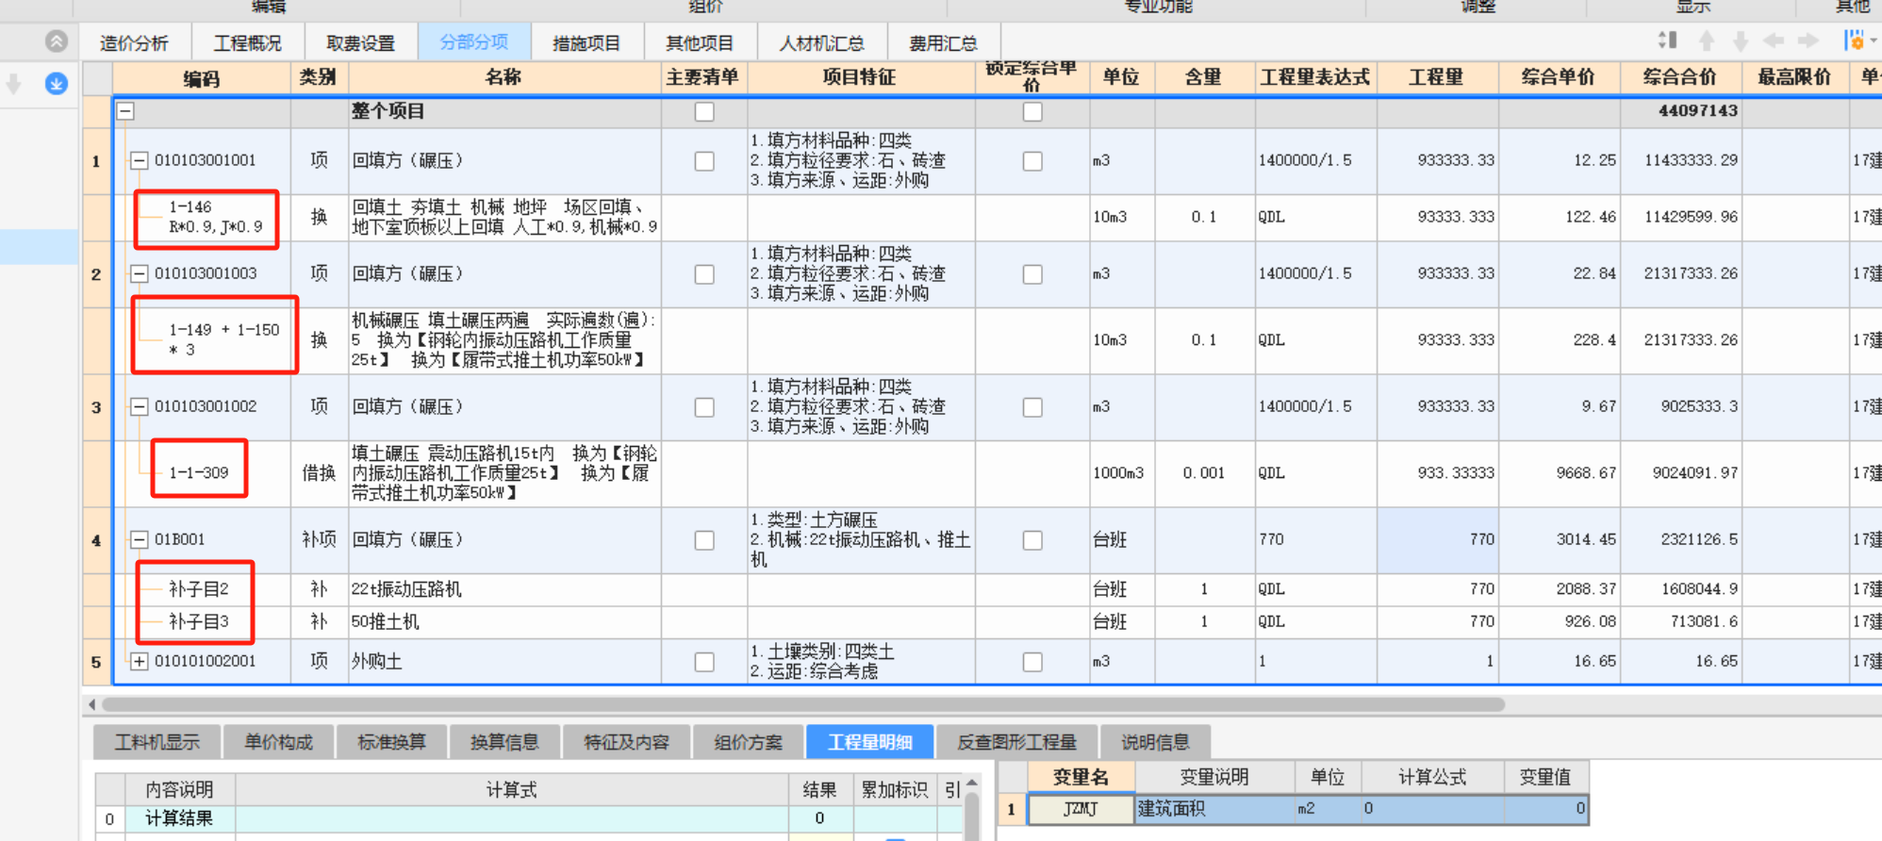
Task: Click the 50推土机 name cell
Action: tap(504, 622)
